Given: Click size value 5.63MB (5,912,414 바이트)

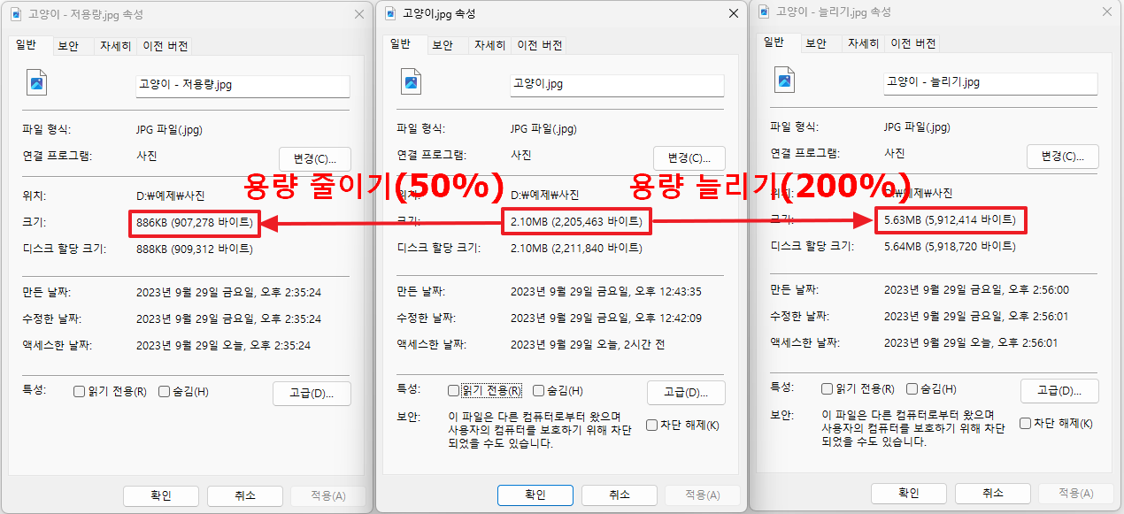Looking at the screenshot, I should click(951, 219).
